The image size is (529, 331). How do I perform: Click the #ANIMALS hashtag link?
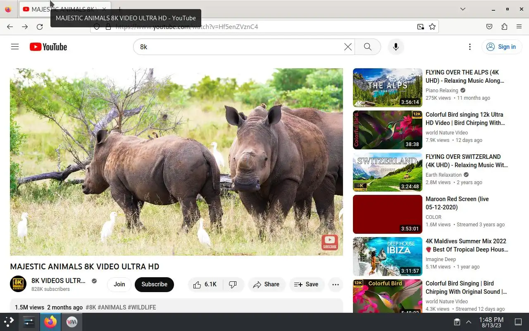click(x=112, y=307)
